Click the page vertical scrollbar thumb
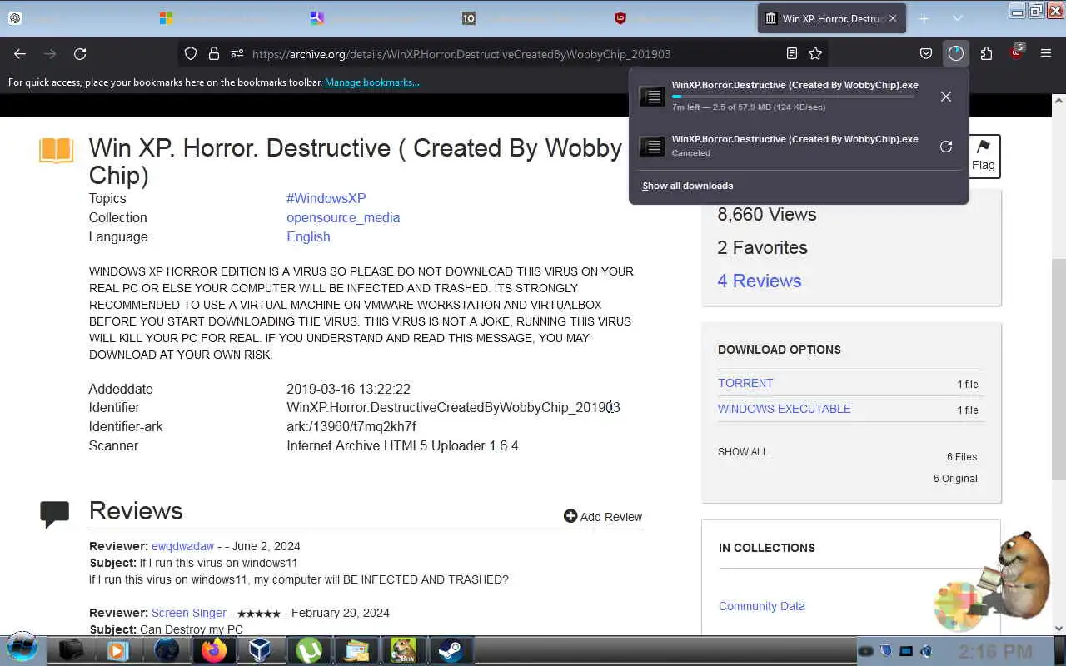The image size is (1066, 666). (x=1059, y=369)
